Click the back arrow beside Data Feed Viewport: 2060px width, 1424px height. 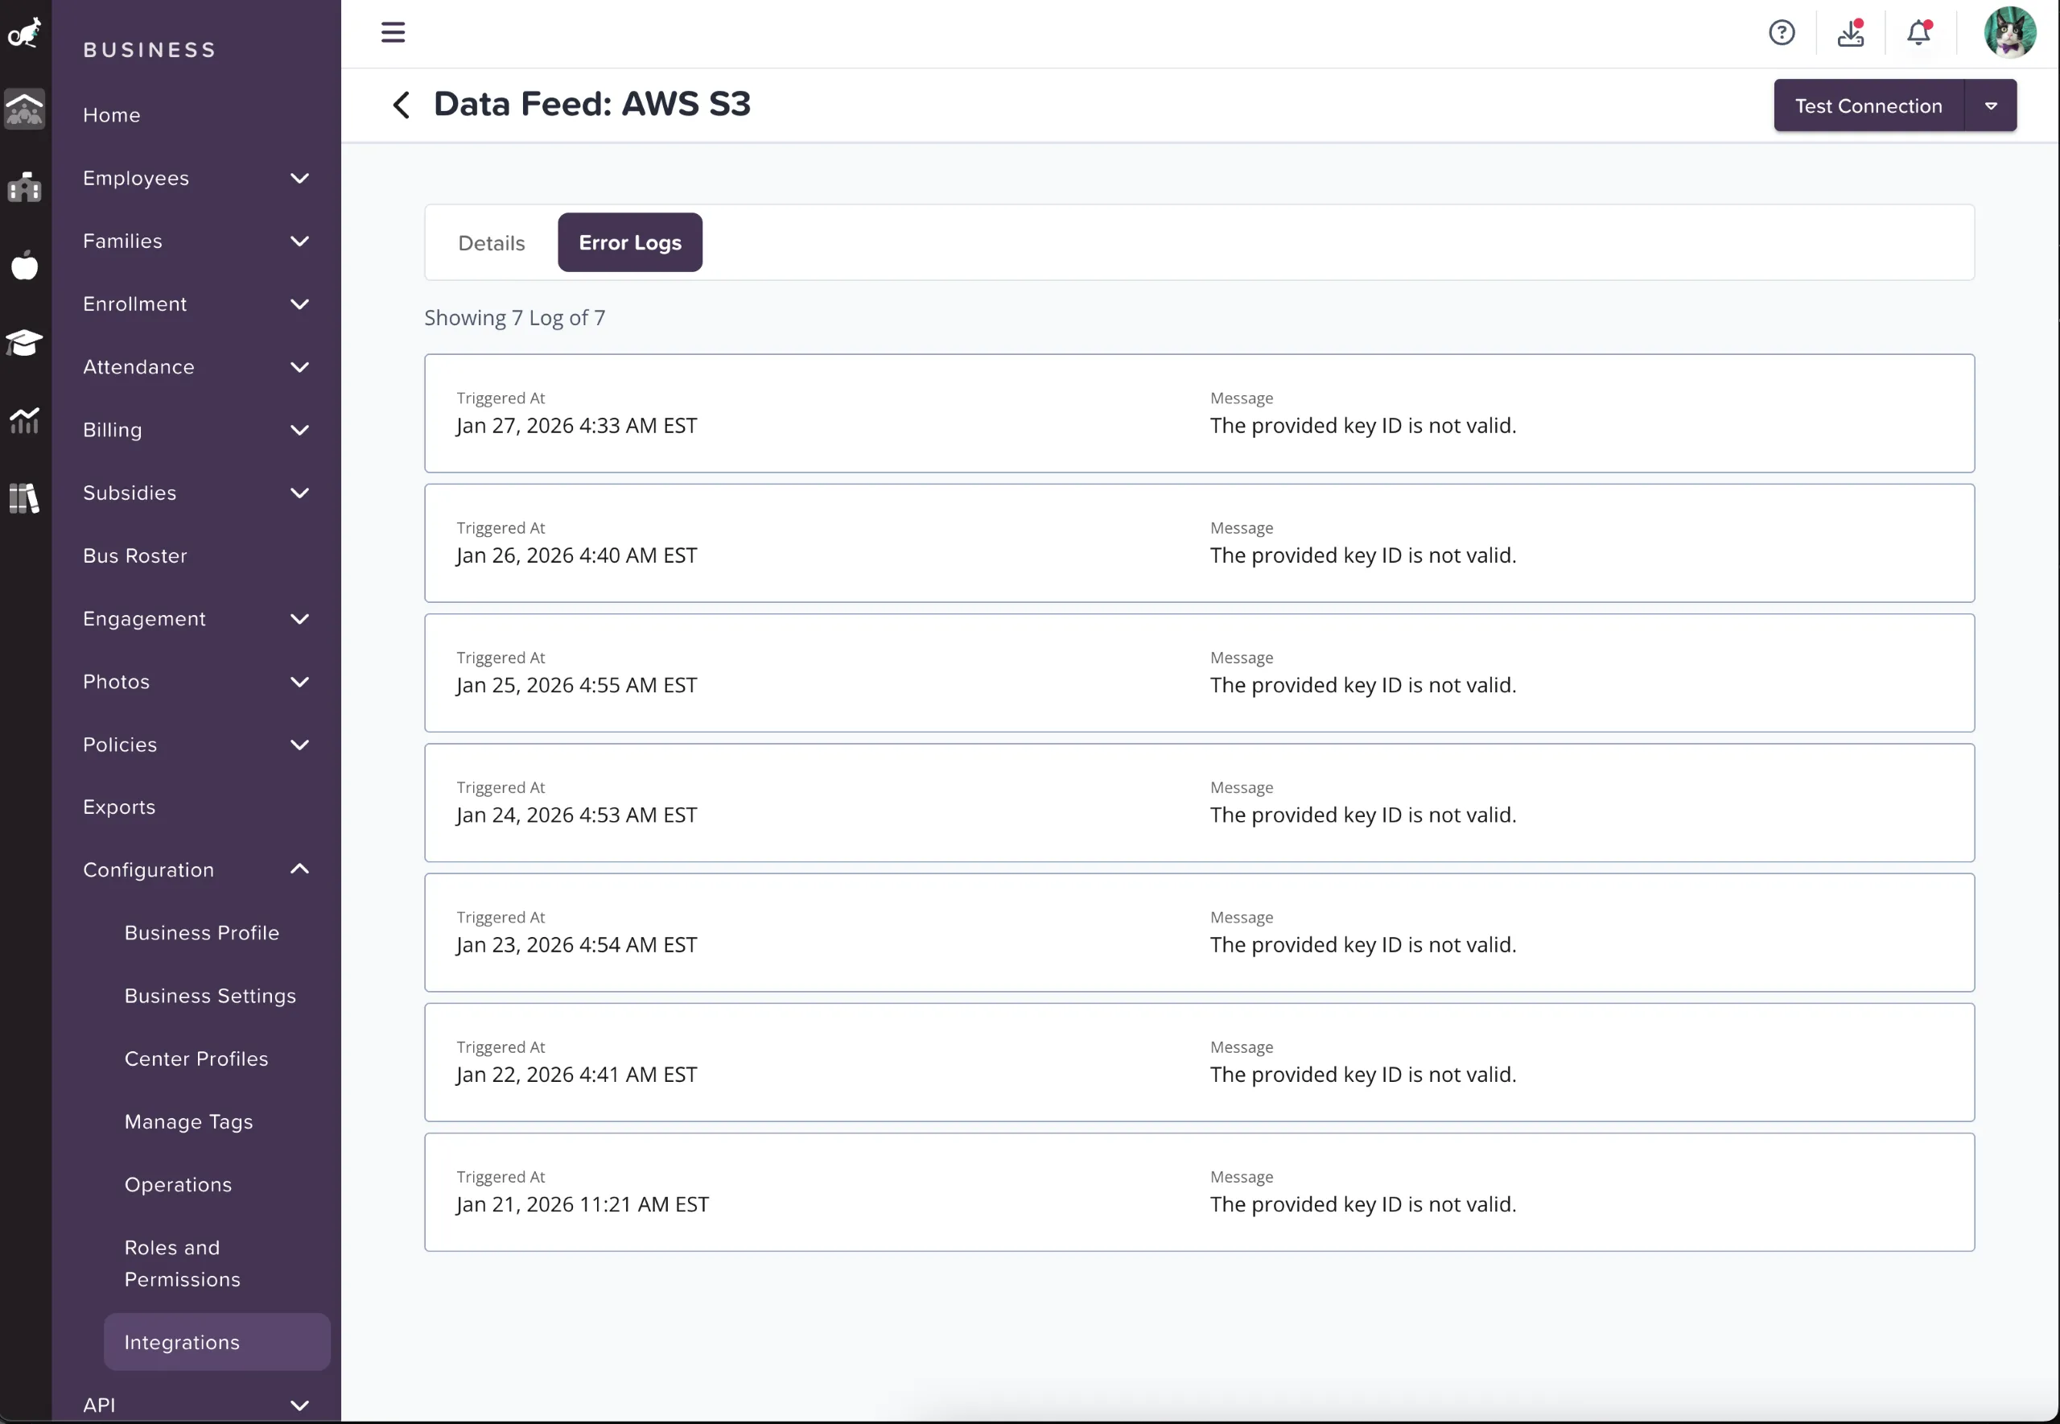[x=401, y=105]
